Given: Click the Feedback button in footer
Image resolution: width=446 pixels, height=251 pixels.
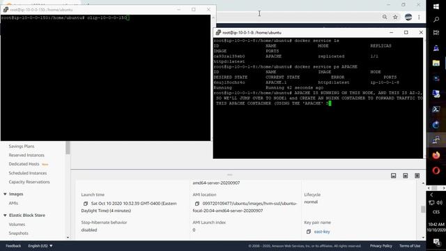Looking at the screenshot, I should [x=13, y=246].
